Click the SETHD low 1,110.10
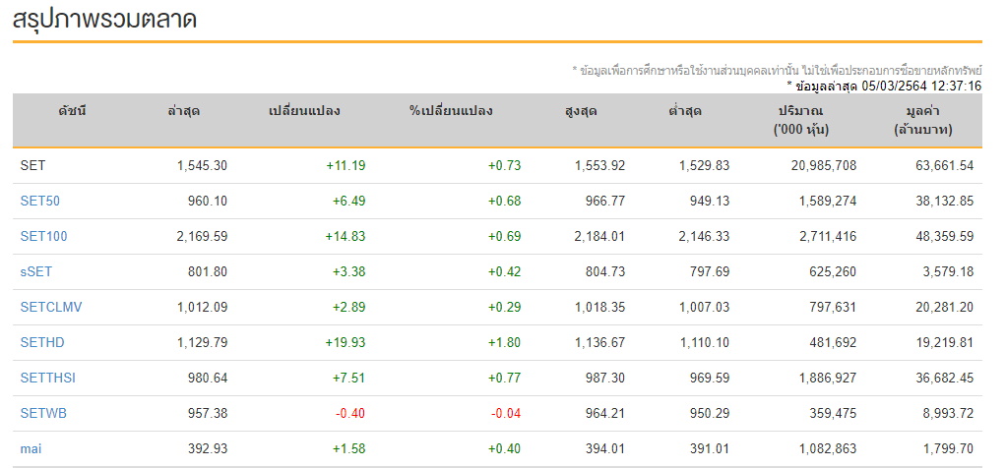Image resolution: width=1006 pixels, height=468 pixels. point(705,343)
